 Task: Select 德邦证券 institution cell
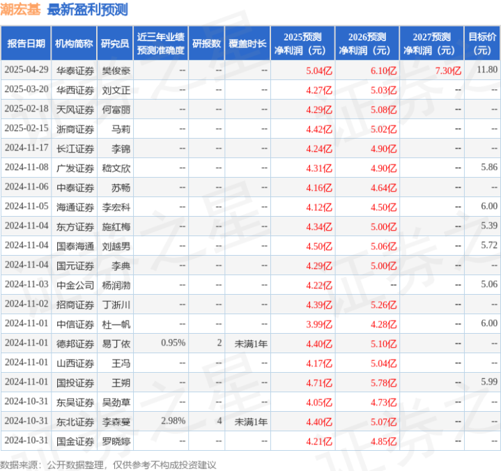[x=75, y=343]
